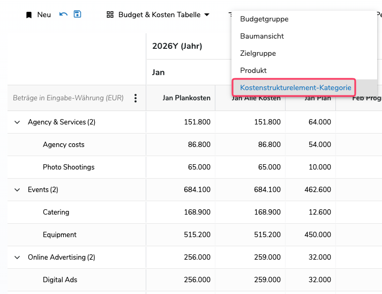
Task: Click the 2026Y (Jahr) header cell
Action: click(x=177, y=46)
